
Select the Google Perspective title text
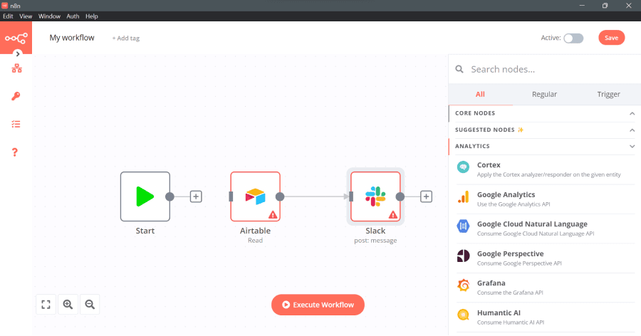[510, 254]
